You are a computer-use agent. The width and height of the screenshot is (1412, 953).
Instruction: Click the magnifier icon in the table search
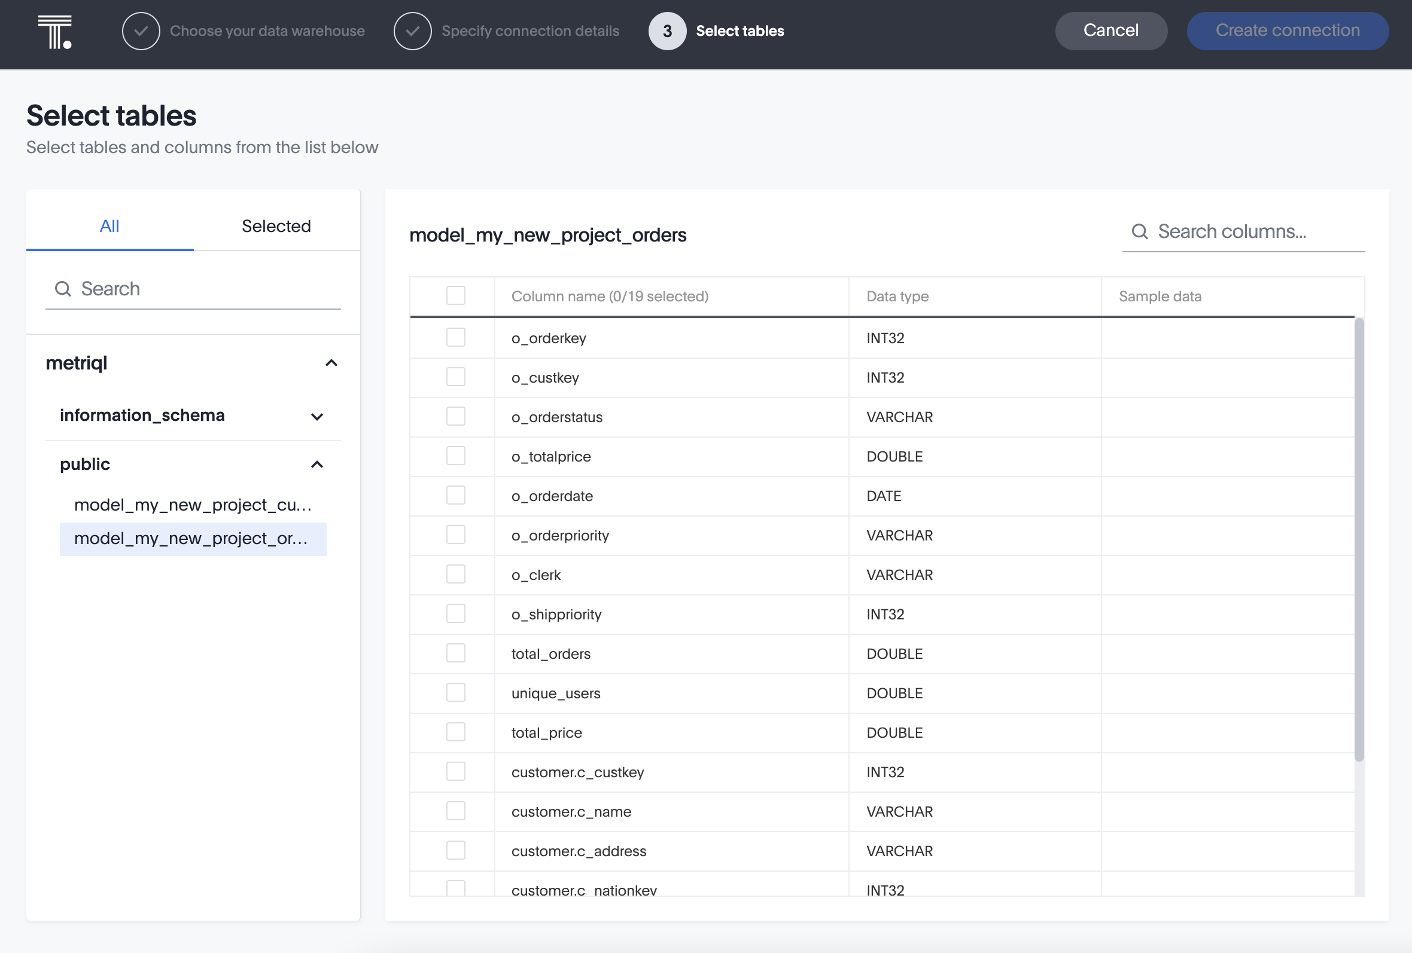click(63, 289)
